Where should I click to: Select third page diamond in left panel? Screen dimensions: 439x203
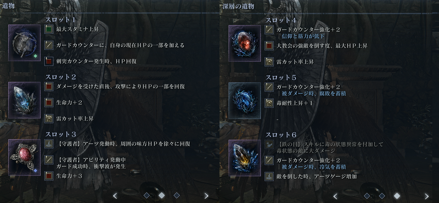(177, 196)
